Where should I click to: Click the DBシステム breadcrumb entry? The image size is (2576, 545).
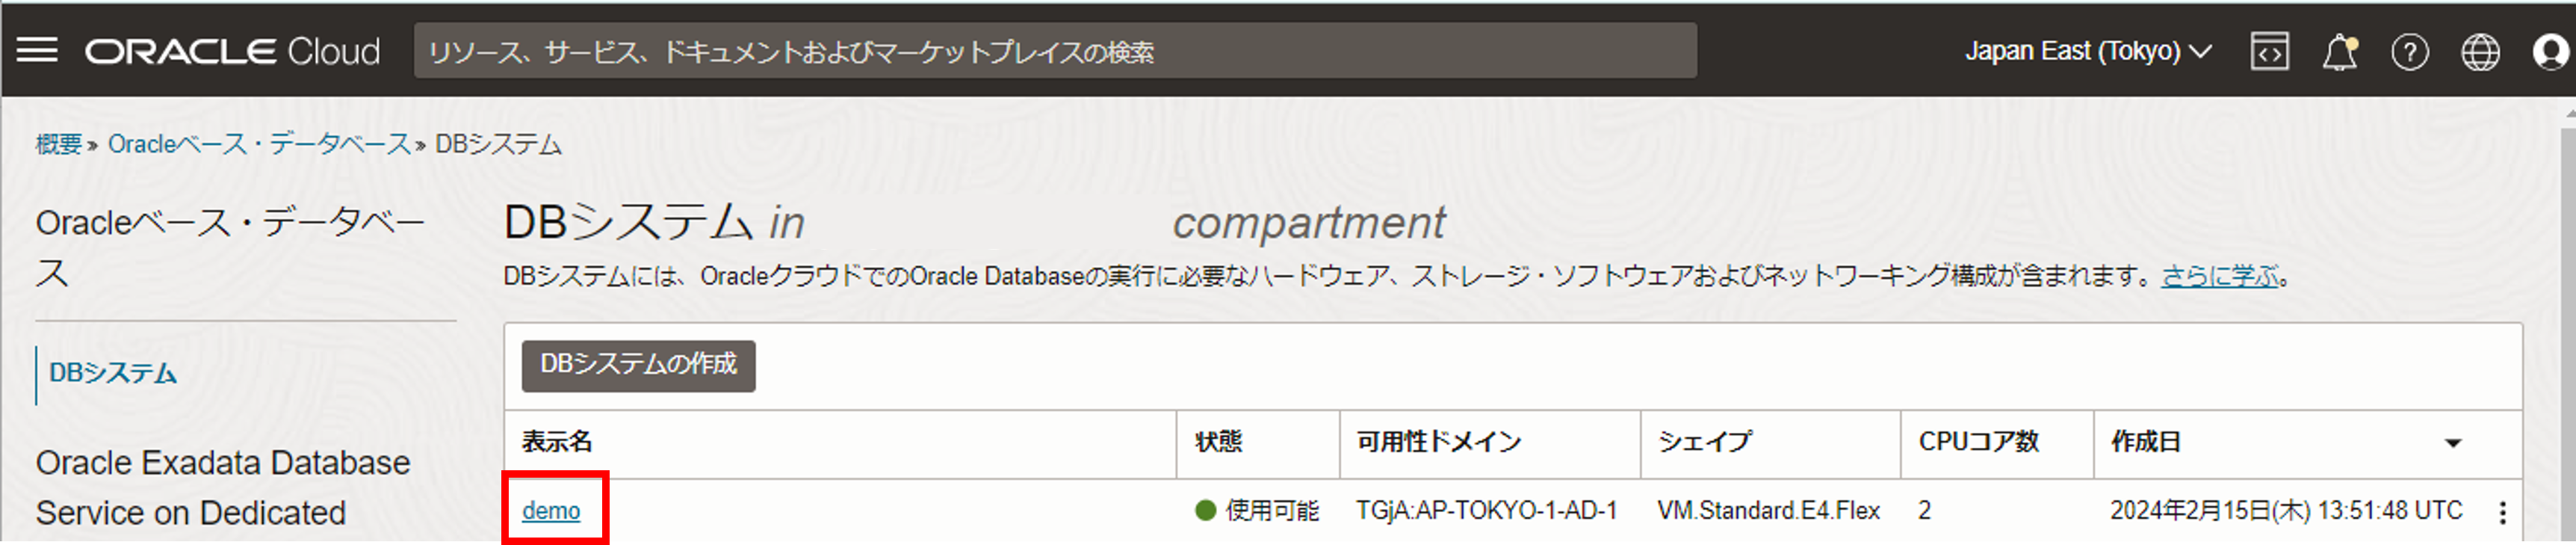pyautogui.click(x=496, y=143)
